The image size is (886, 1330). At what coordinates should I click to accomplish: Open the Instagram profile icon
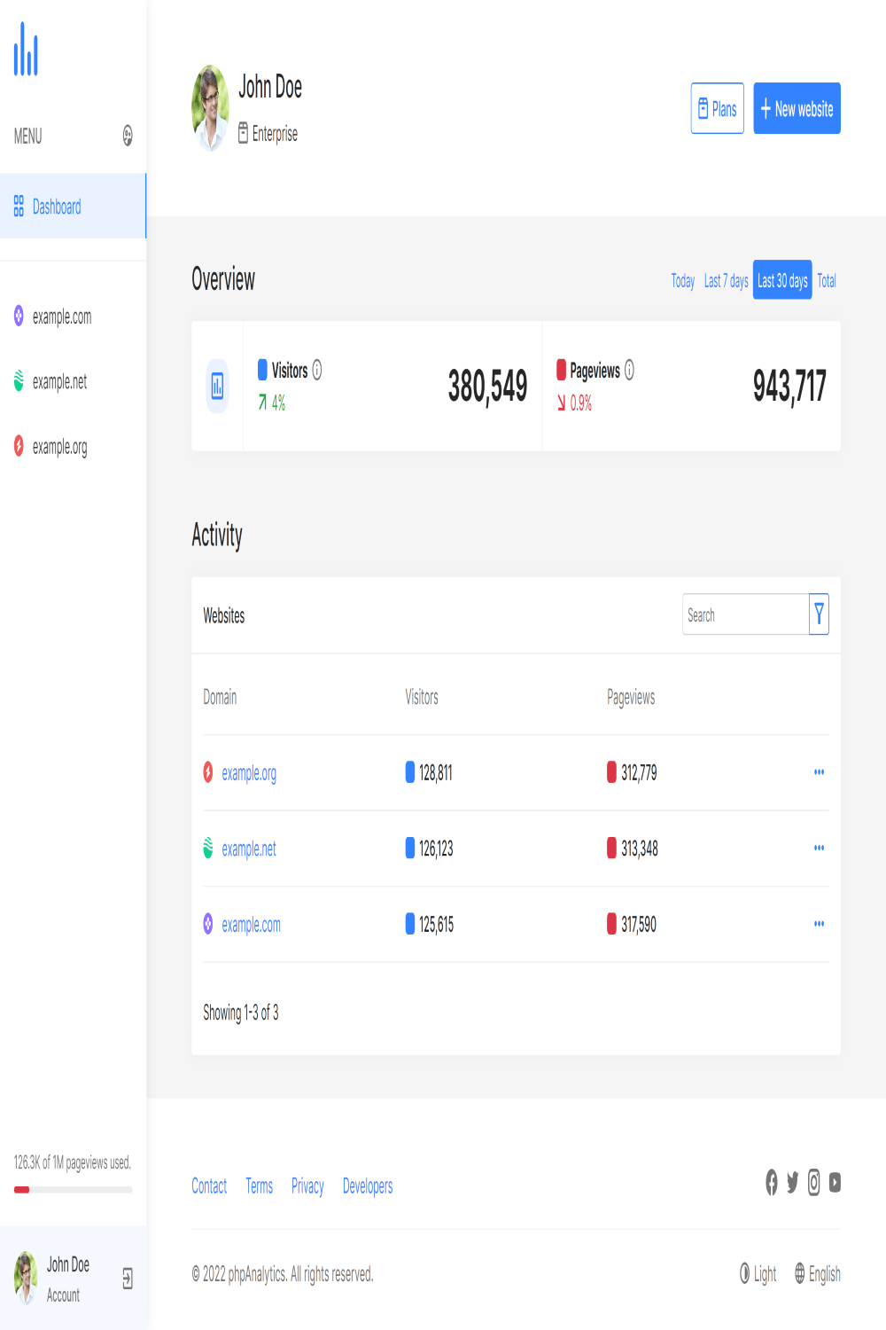pos(813,1182)
